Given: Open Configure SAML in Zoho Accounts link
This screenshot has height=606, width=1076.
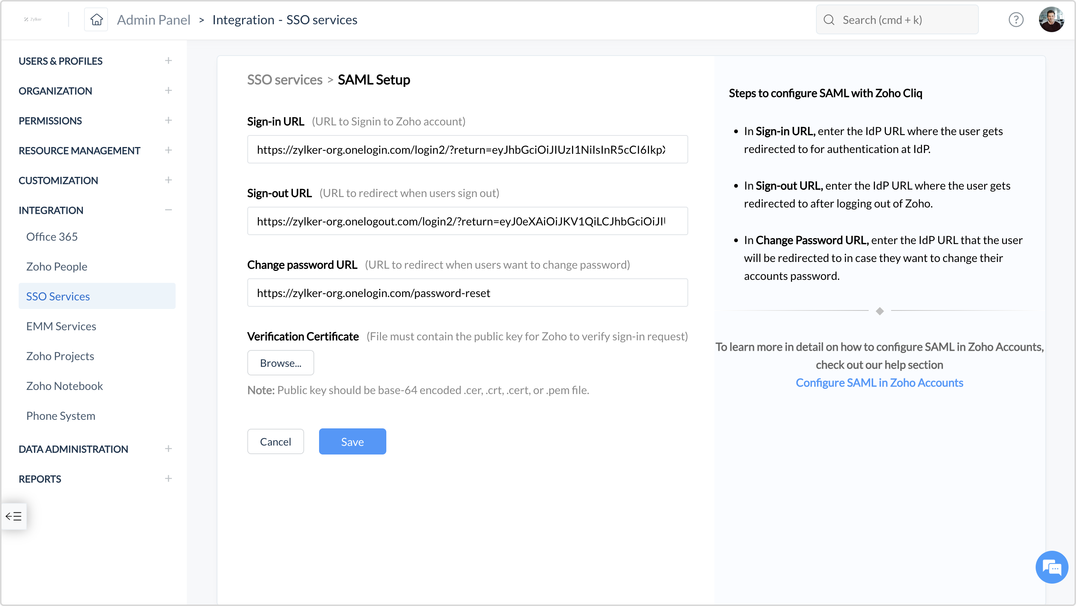Looking at the screenshot, I should pos(879,382).
